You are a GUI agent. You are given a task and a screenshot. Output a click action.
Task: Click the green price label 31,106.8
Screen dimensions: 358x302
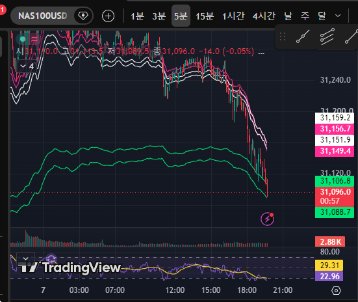click(x=335, y=181)
